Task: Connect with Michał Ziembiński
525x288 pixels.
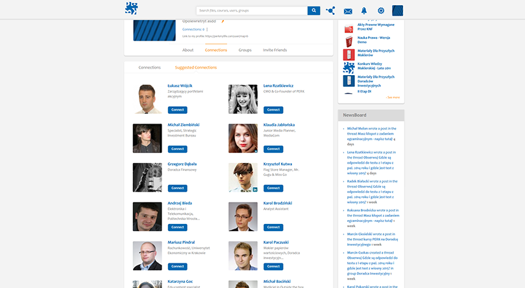Action: pos(177,149)
